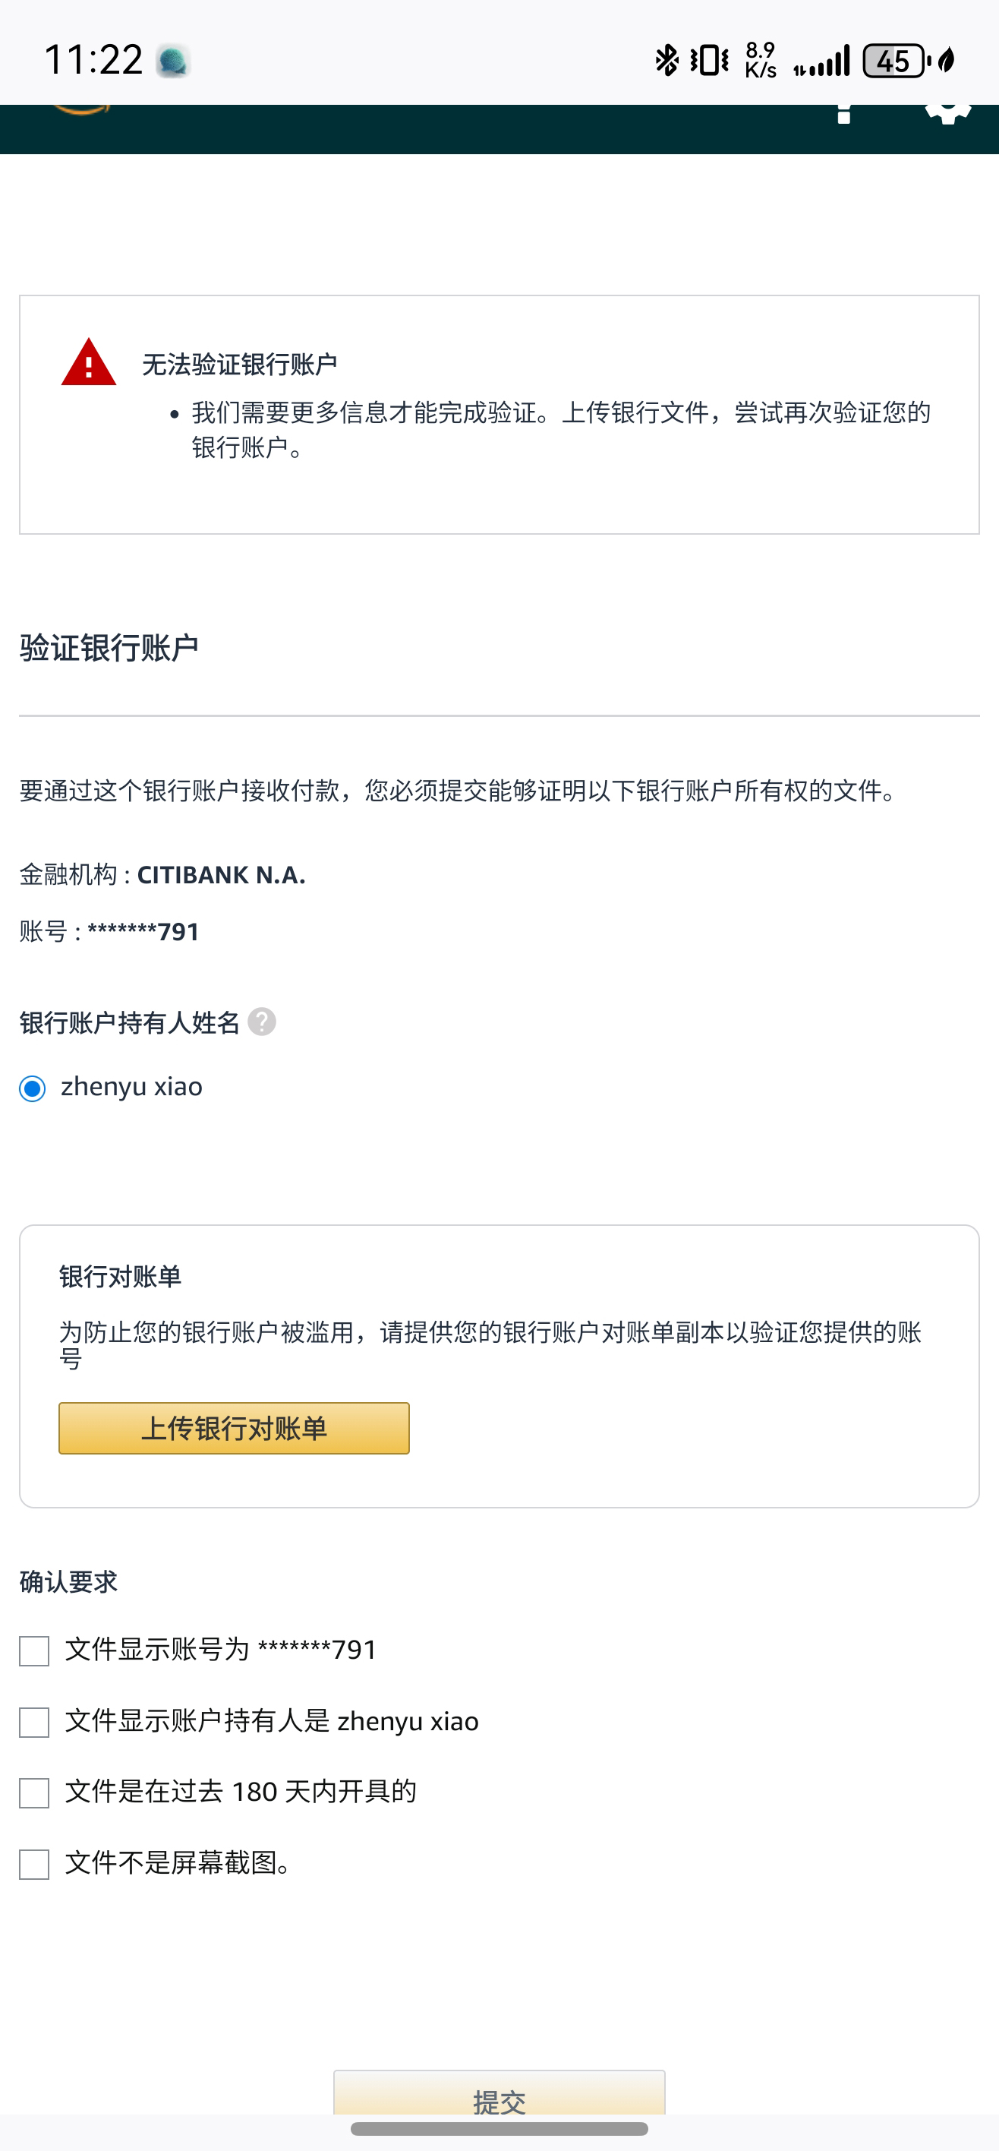Check the account holder zhenyu xiao box
Image resolution: width=999 pixels, height=2151 pixels.
point(34,1722)
